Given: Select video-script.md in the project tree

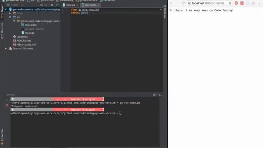Looking at the screenshot, I should pos(26,45).
